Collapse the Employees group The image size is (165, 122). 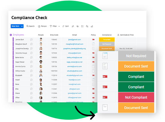(11, 35)
